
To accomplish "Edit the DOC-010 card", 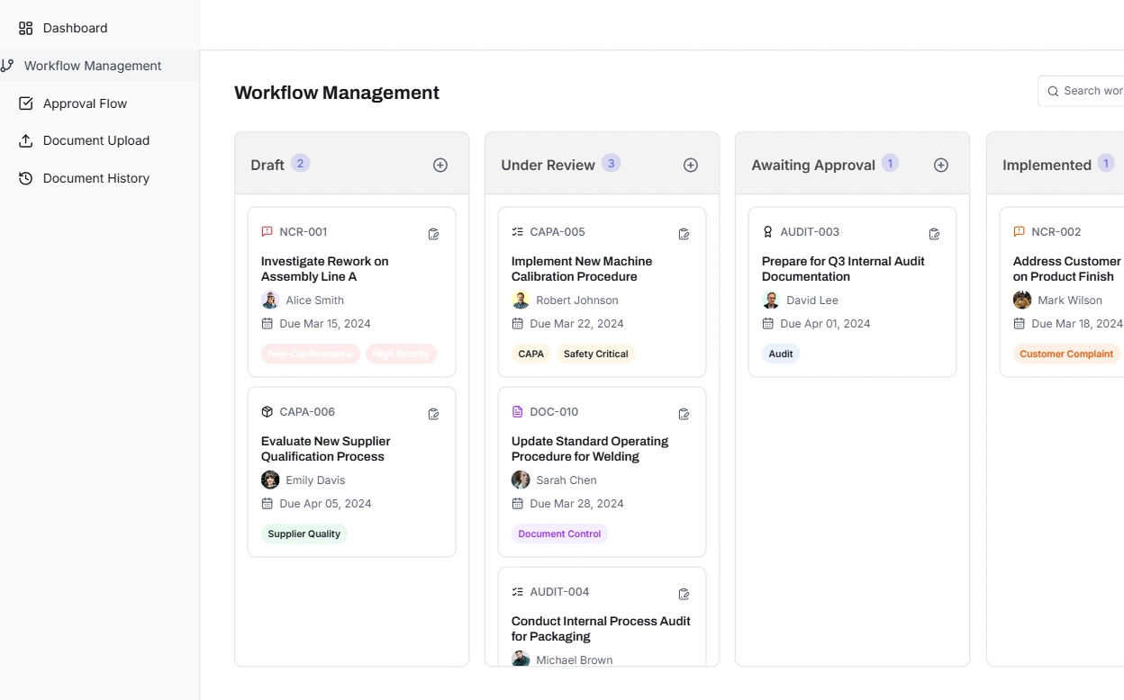I will click(x=684, y=414).
